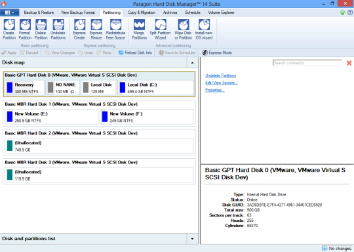The image size is (354, 252).
Task: Select Basic MBR Hard Disk 2 header
Action: pos(71,133)
